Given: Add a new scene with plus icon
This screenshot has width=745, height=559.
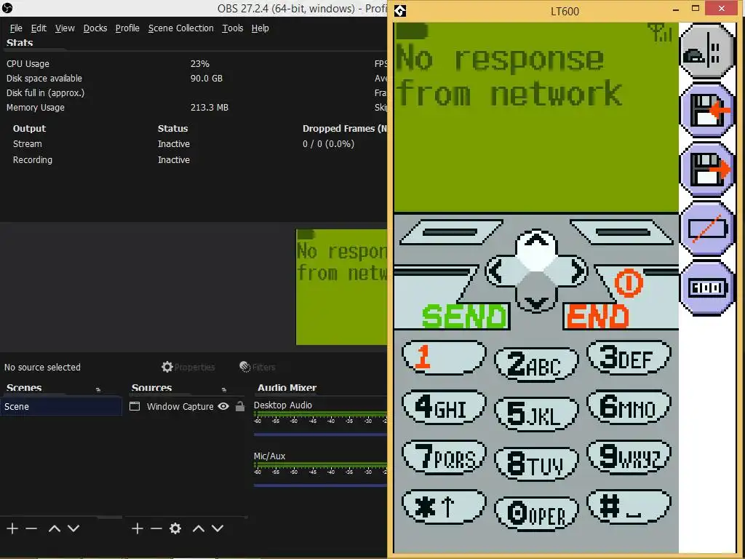Looking at the screenshot, I should coord(12,528).
